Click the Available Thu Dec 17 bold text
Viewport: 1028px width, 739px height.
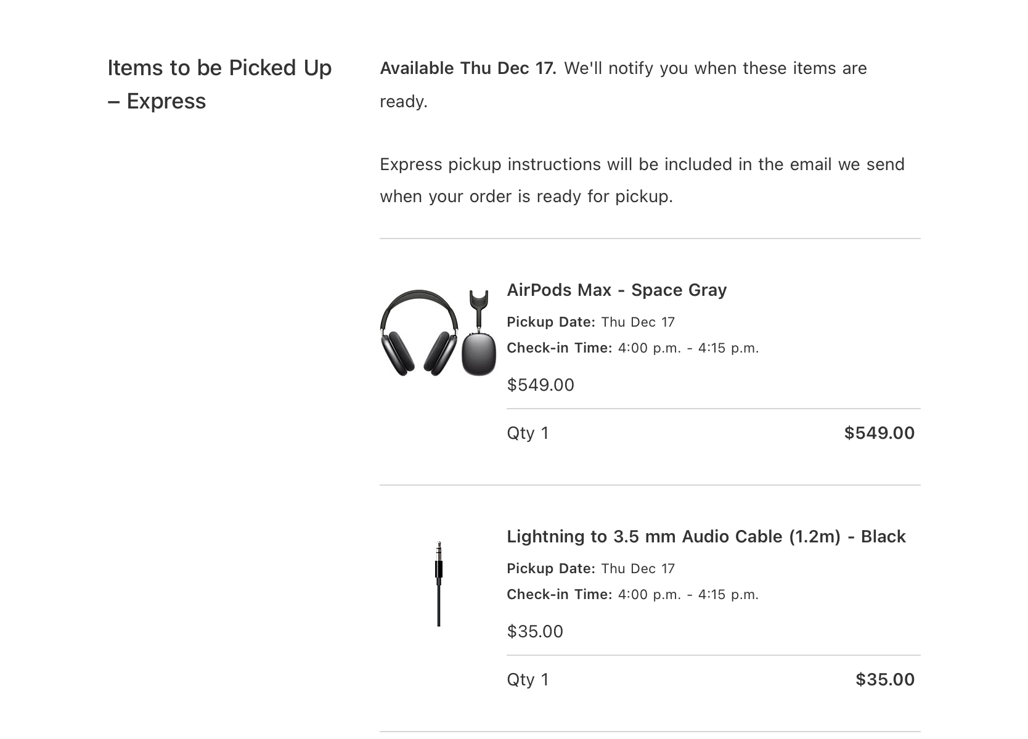(468, 68)
